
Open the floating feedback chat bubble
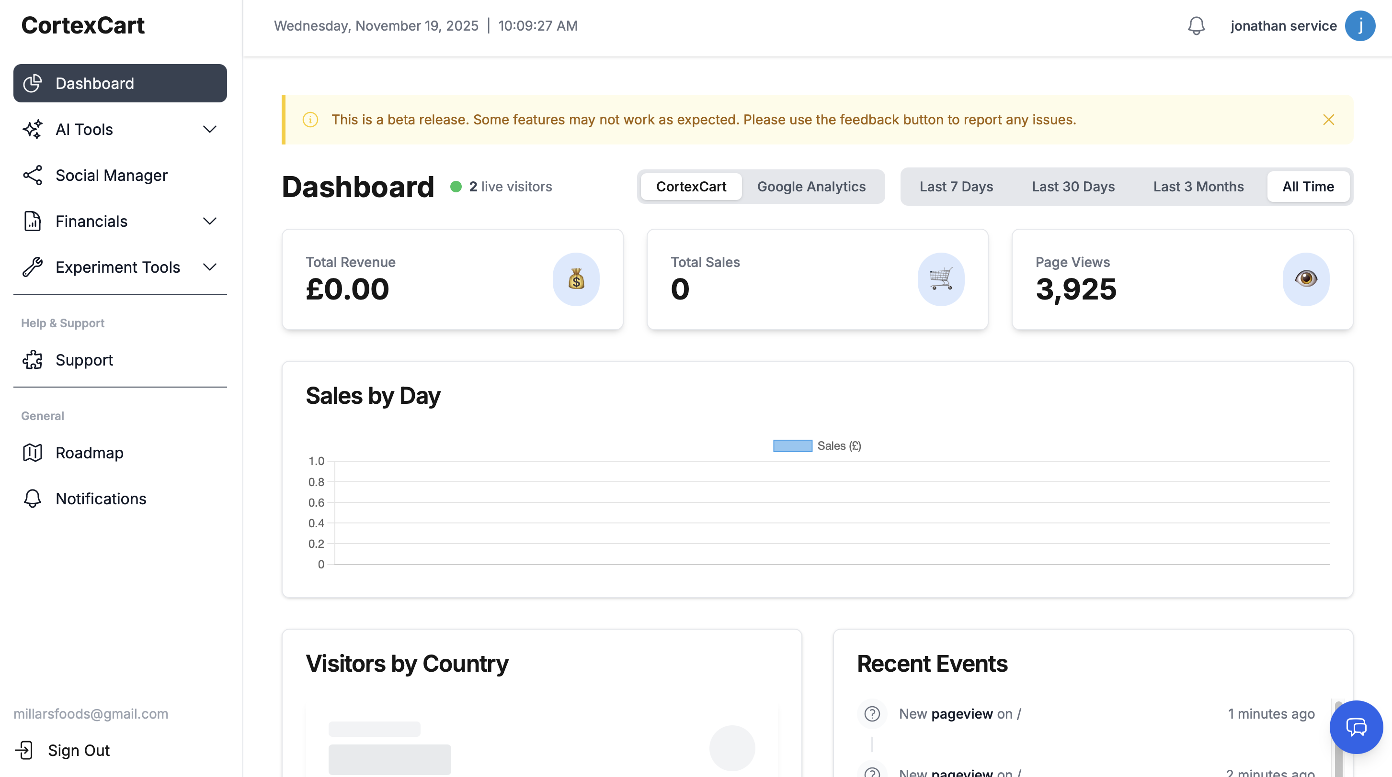click(1357, 727)
